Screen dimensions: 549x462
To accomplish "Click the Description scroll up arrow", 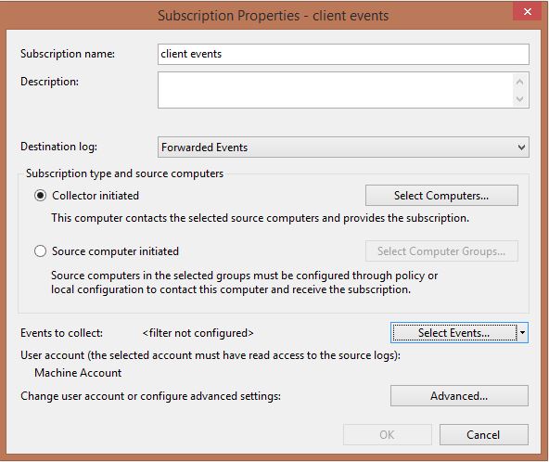I will pos(520,82).
